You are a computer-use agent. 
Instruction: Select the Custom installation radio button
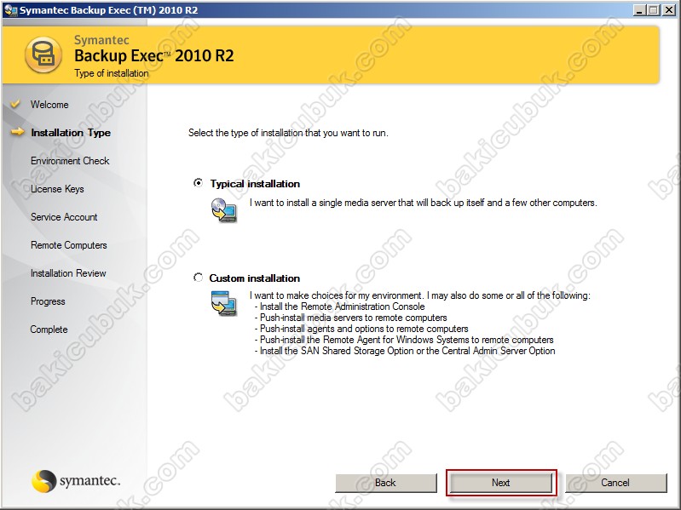[x=198, y=277]
